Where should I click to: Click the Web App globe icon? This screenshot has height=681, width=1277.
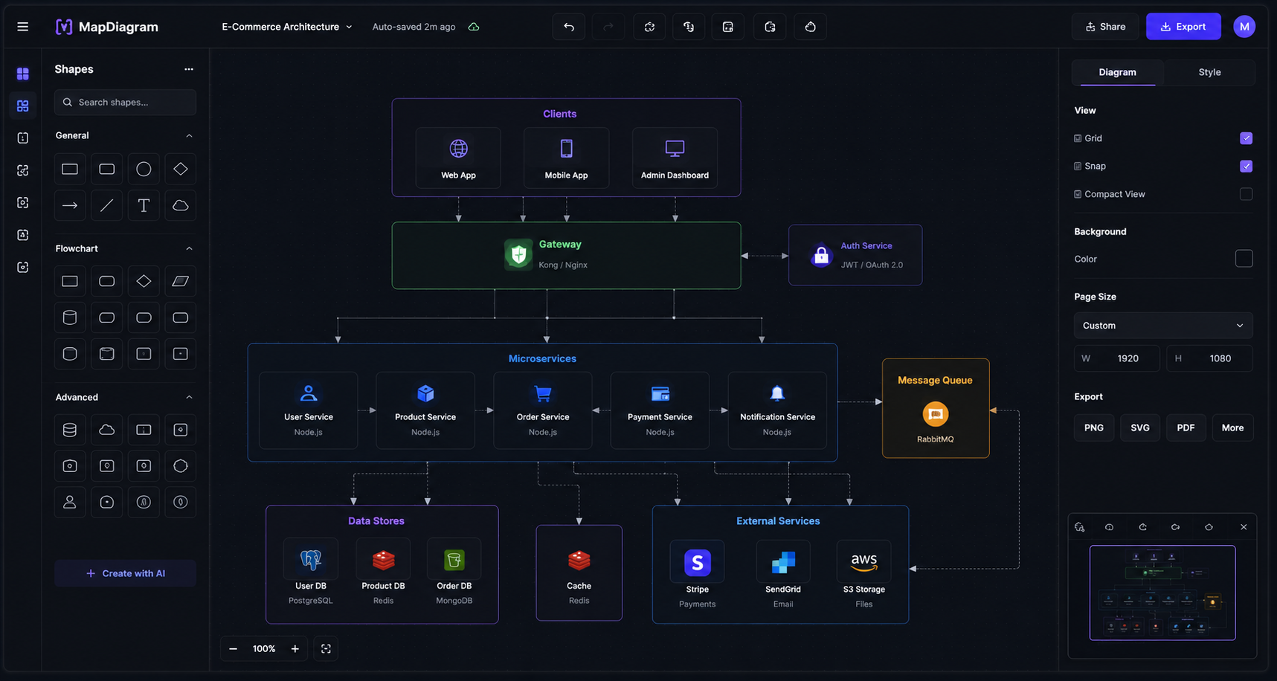click(x=459, y=149)
